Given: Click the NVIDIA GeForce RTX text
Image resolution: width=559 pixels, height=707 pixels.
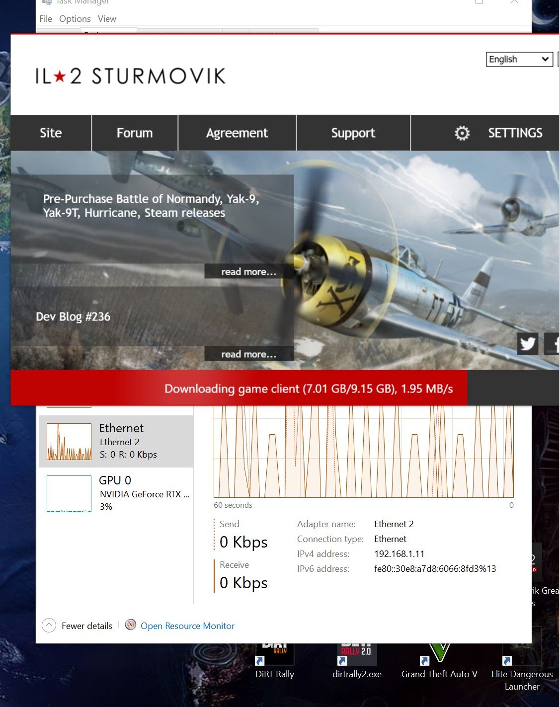Looking at the screenshot, I should pos(145,494).
